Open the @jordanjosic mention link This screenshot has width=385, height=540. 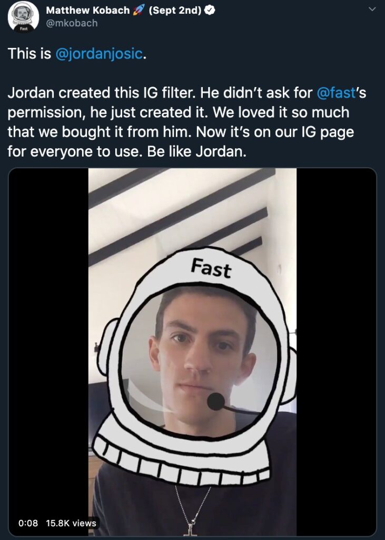(x=98, y=54)
